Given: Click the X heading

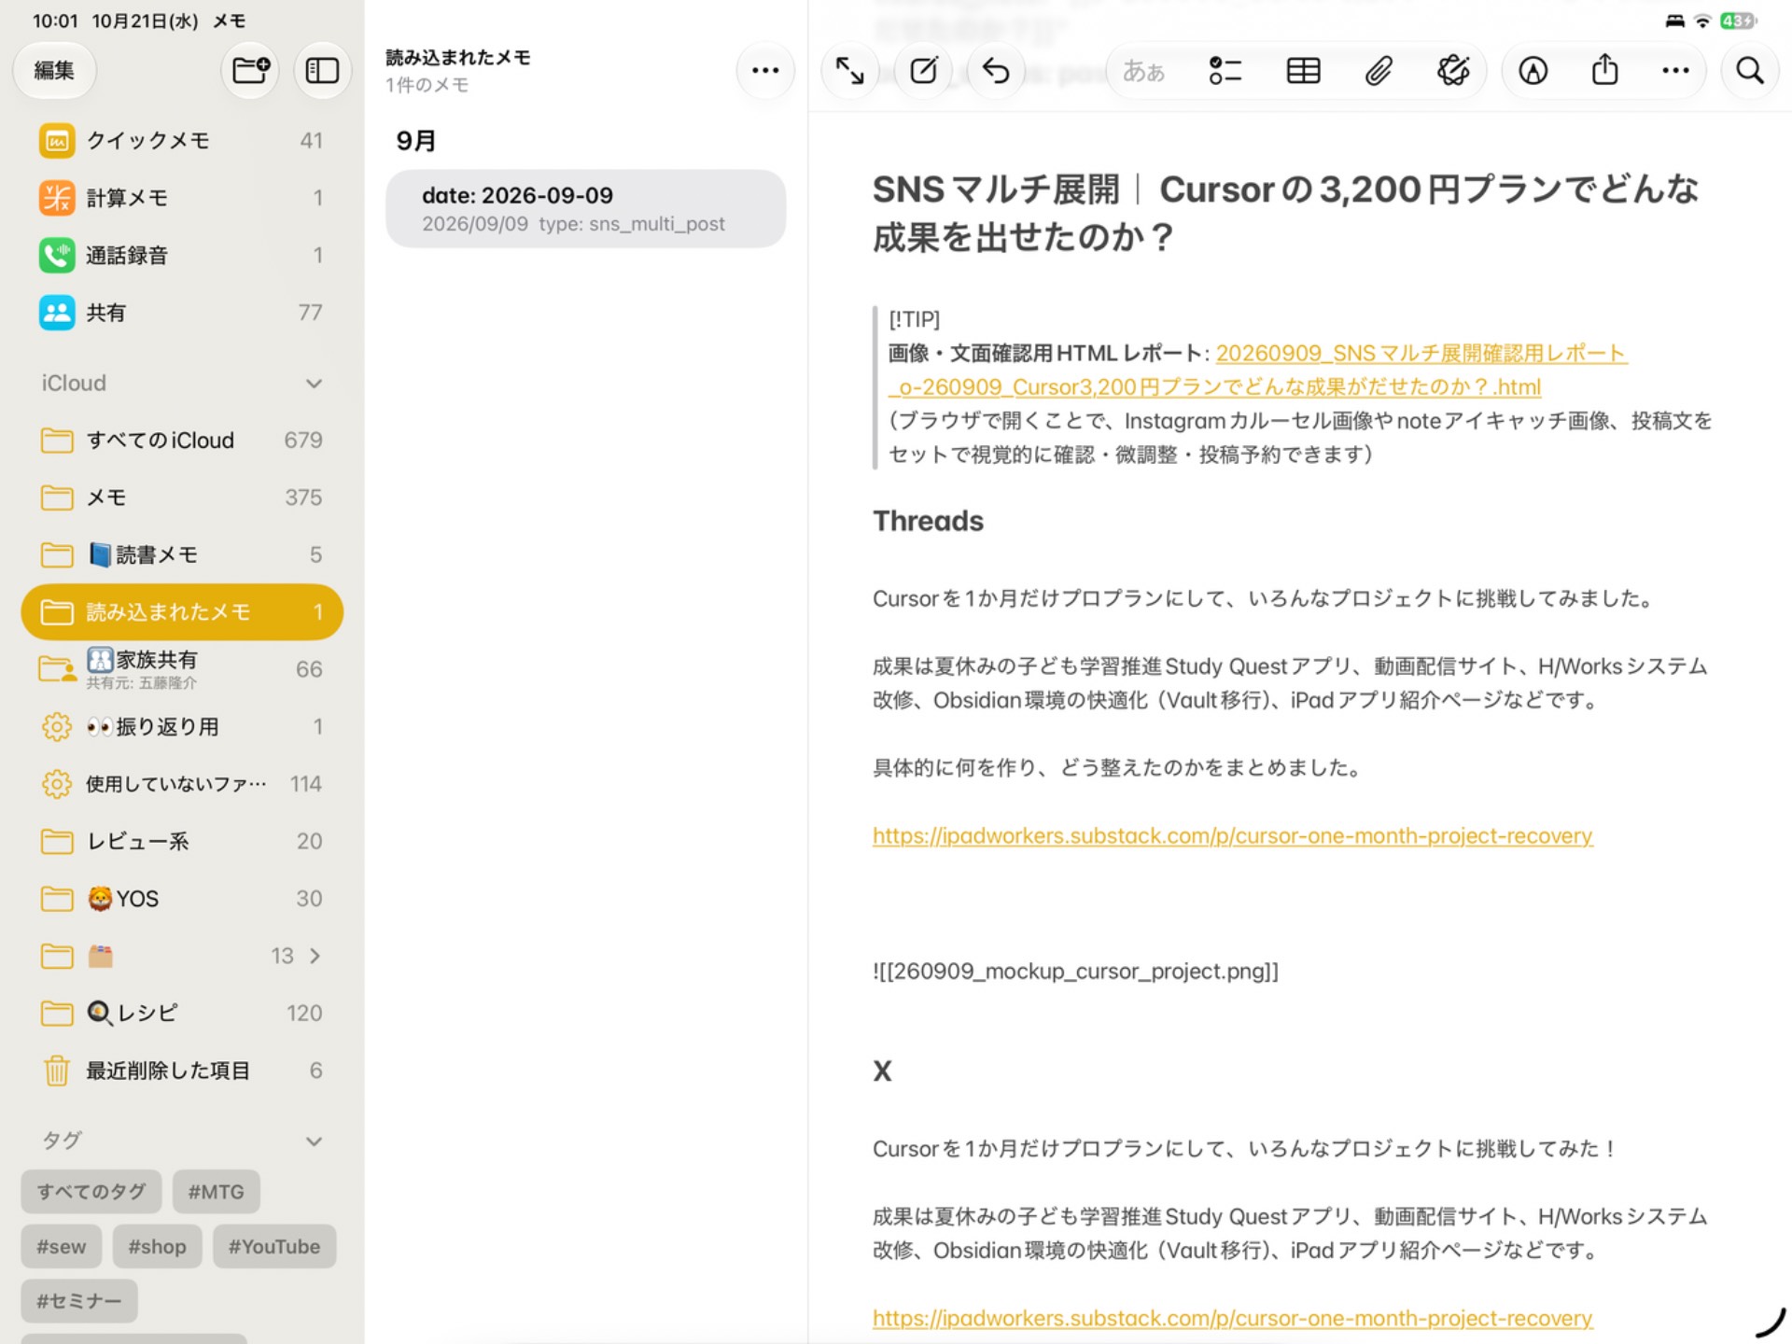Looking at the screenshot, I should (x=882, y=1071).
